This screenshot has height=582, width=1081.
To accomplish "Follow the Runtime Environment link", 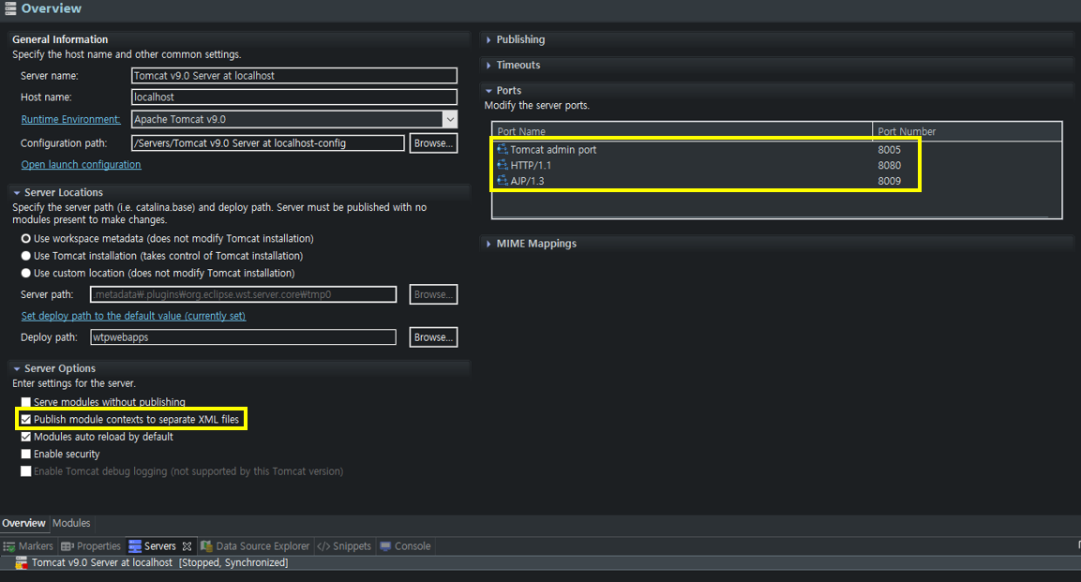I will (x=71, y=119).
